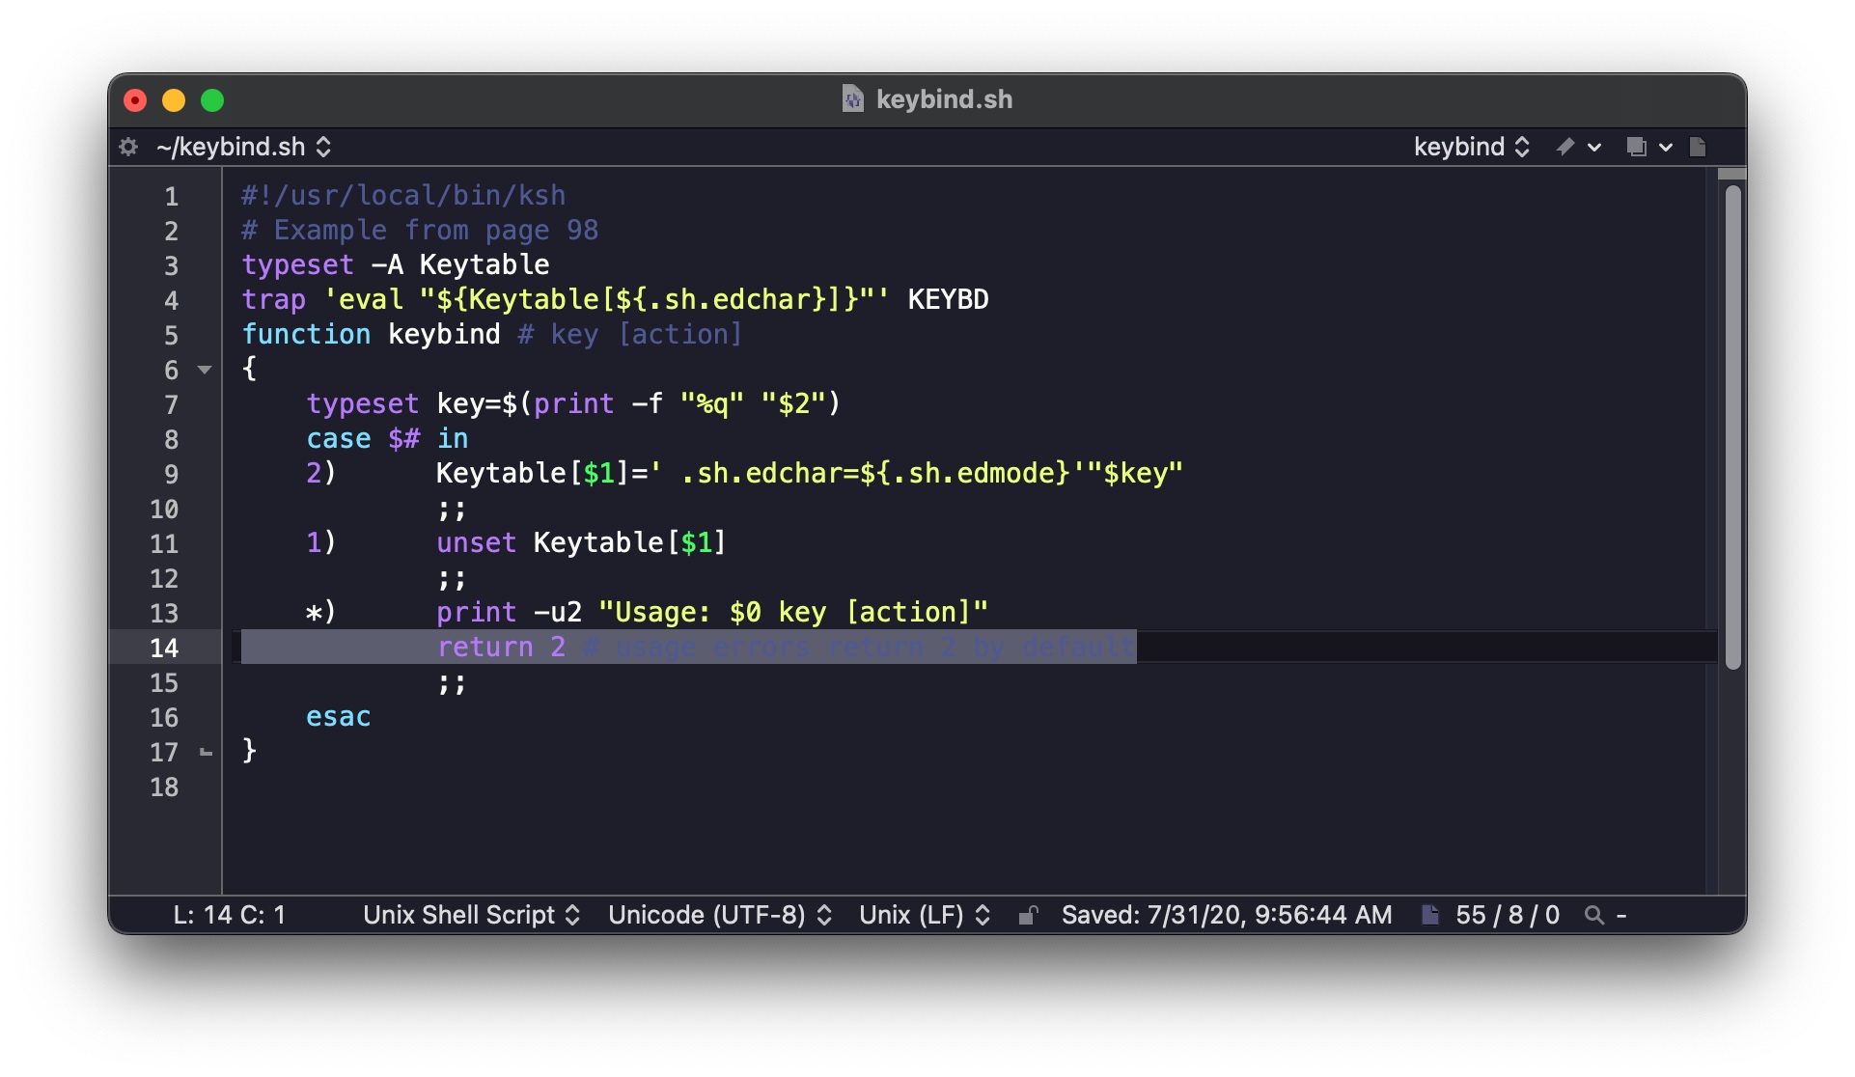Click the counterparts stacked documents icon
The height and width of the screenshot is (1077, 1855).
[x=1647, y=147]
